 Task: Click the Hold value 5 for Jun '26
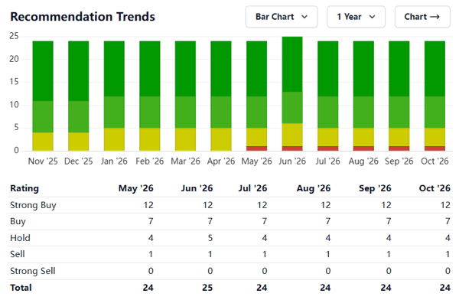pos(210,238)
